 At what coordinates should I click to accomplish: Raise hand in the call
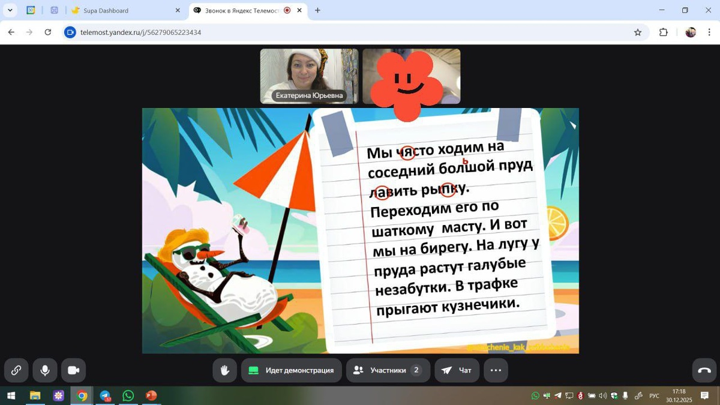(225, 370)
